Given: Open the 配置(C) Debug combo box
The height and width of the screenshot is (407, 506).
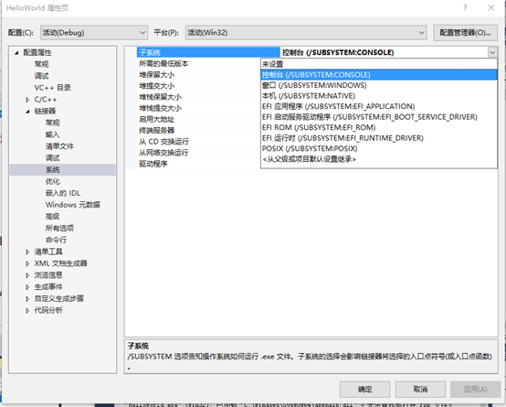Looking at the screenshot, I should [94, 33].
